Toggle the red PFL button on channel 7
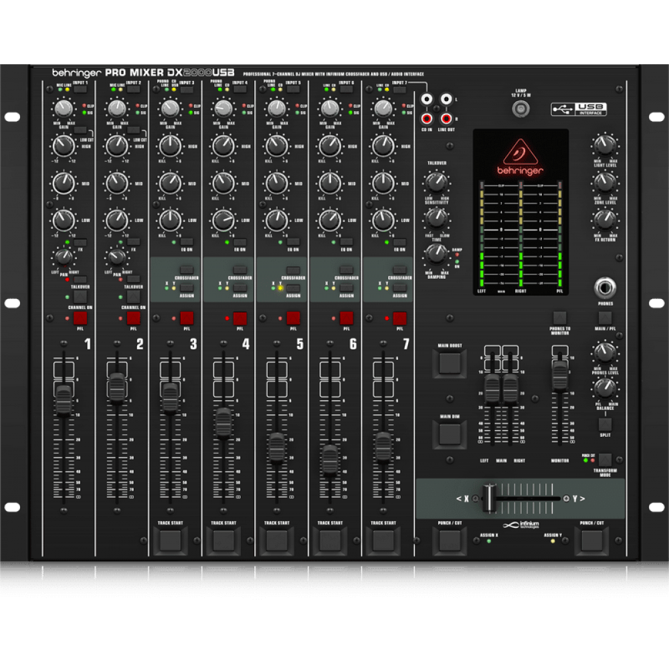This screenshot has height=669, width=669. pos(400,318)
